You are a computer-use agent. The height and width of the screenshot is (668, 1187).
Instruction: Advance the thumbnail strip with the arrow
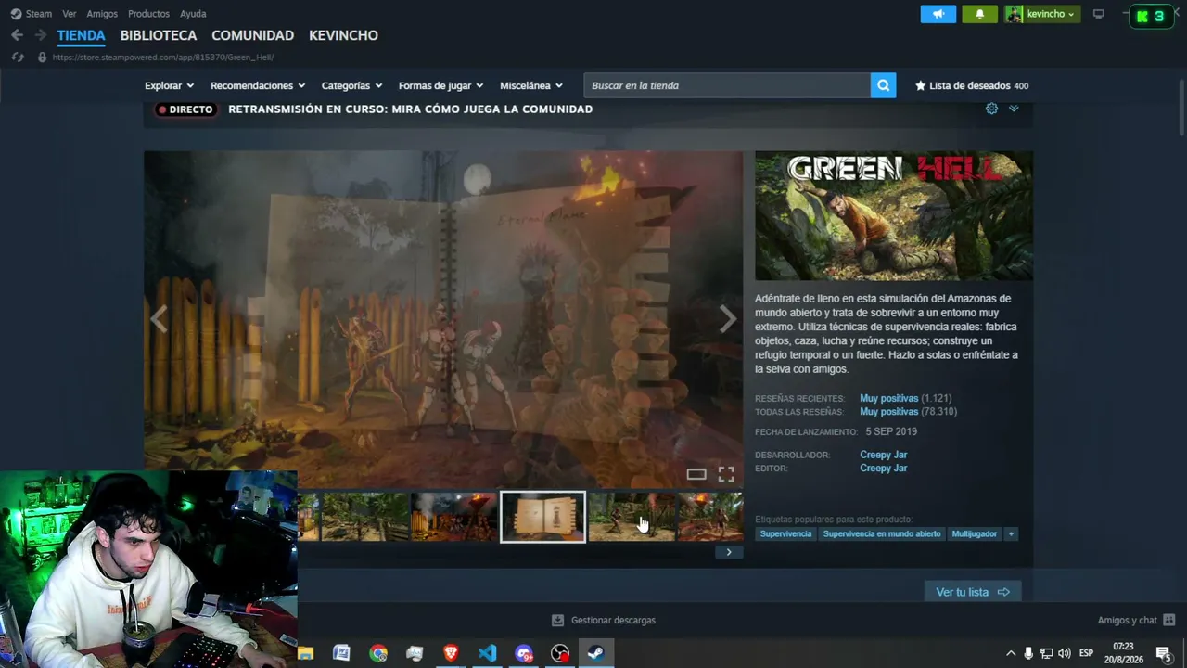click(x=729, y=552)
